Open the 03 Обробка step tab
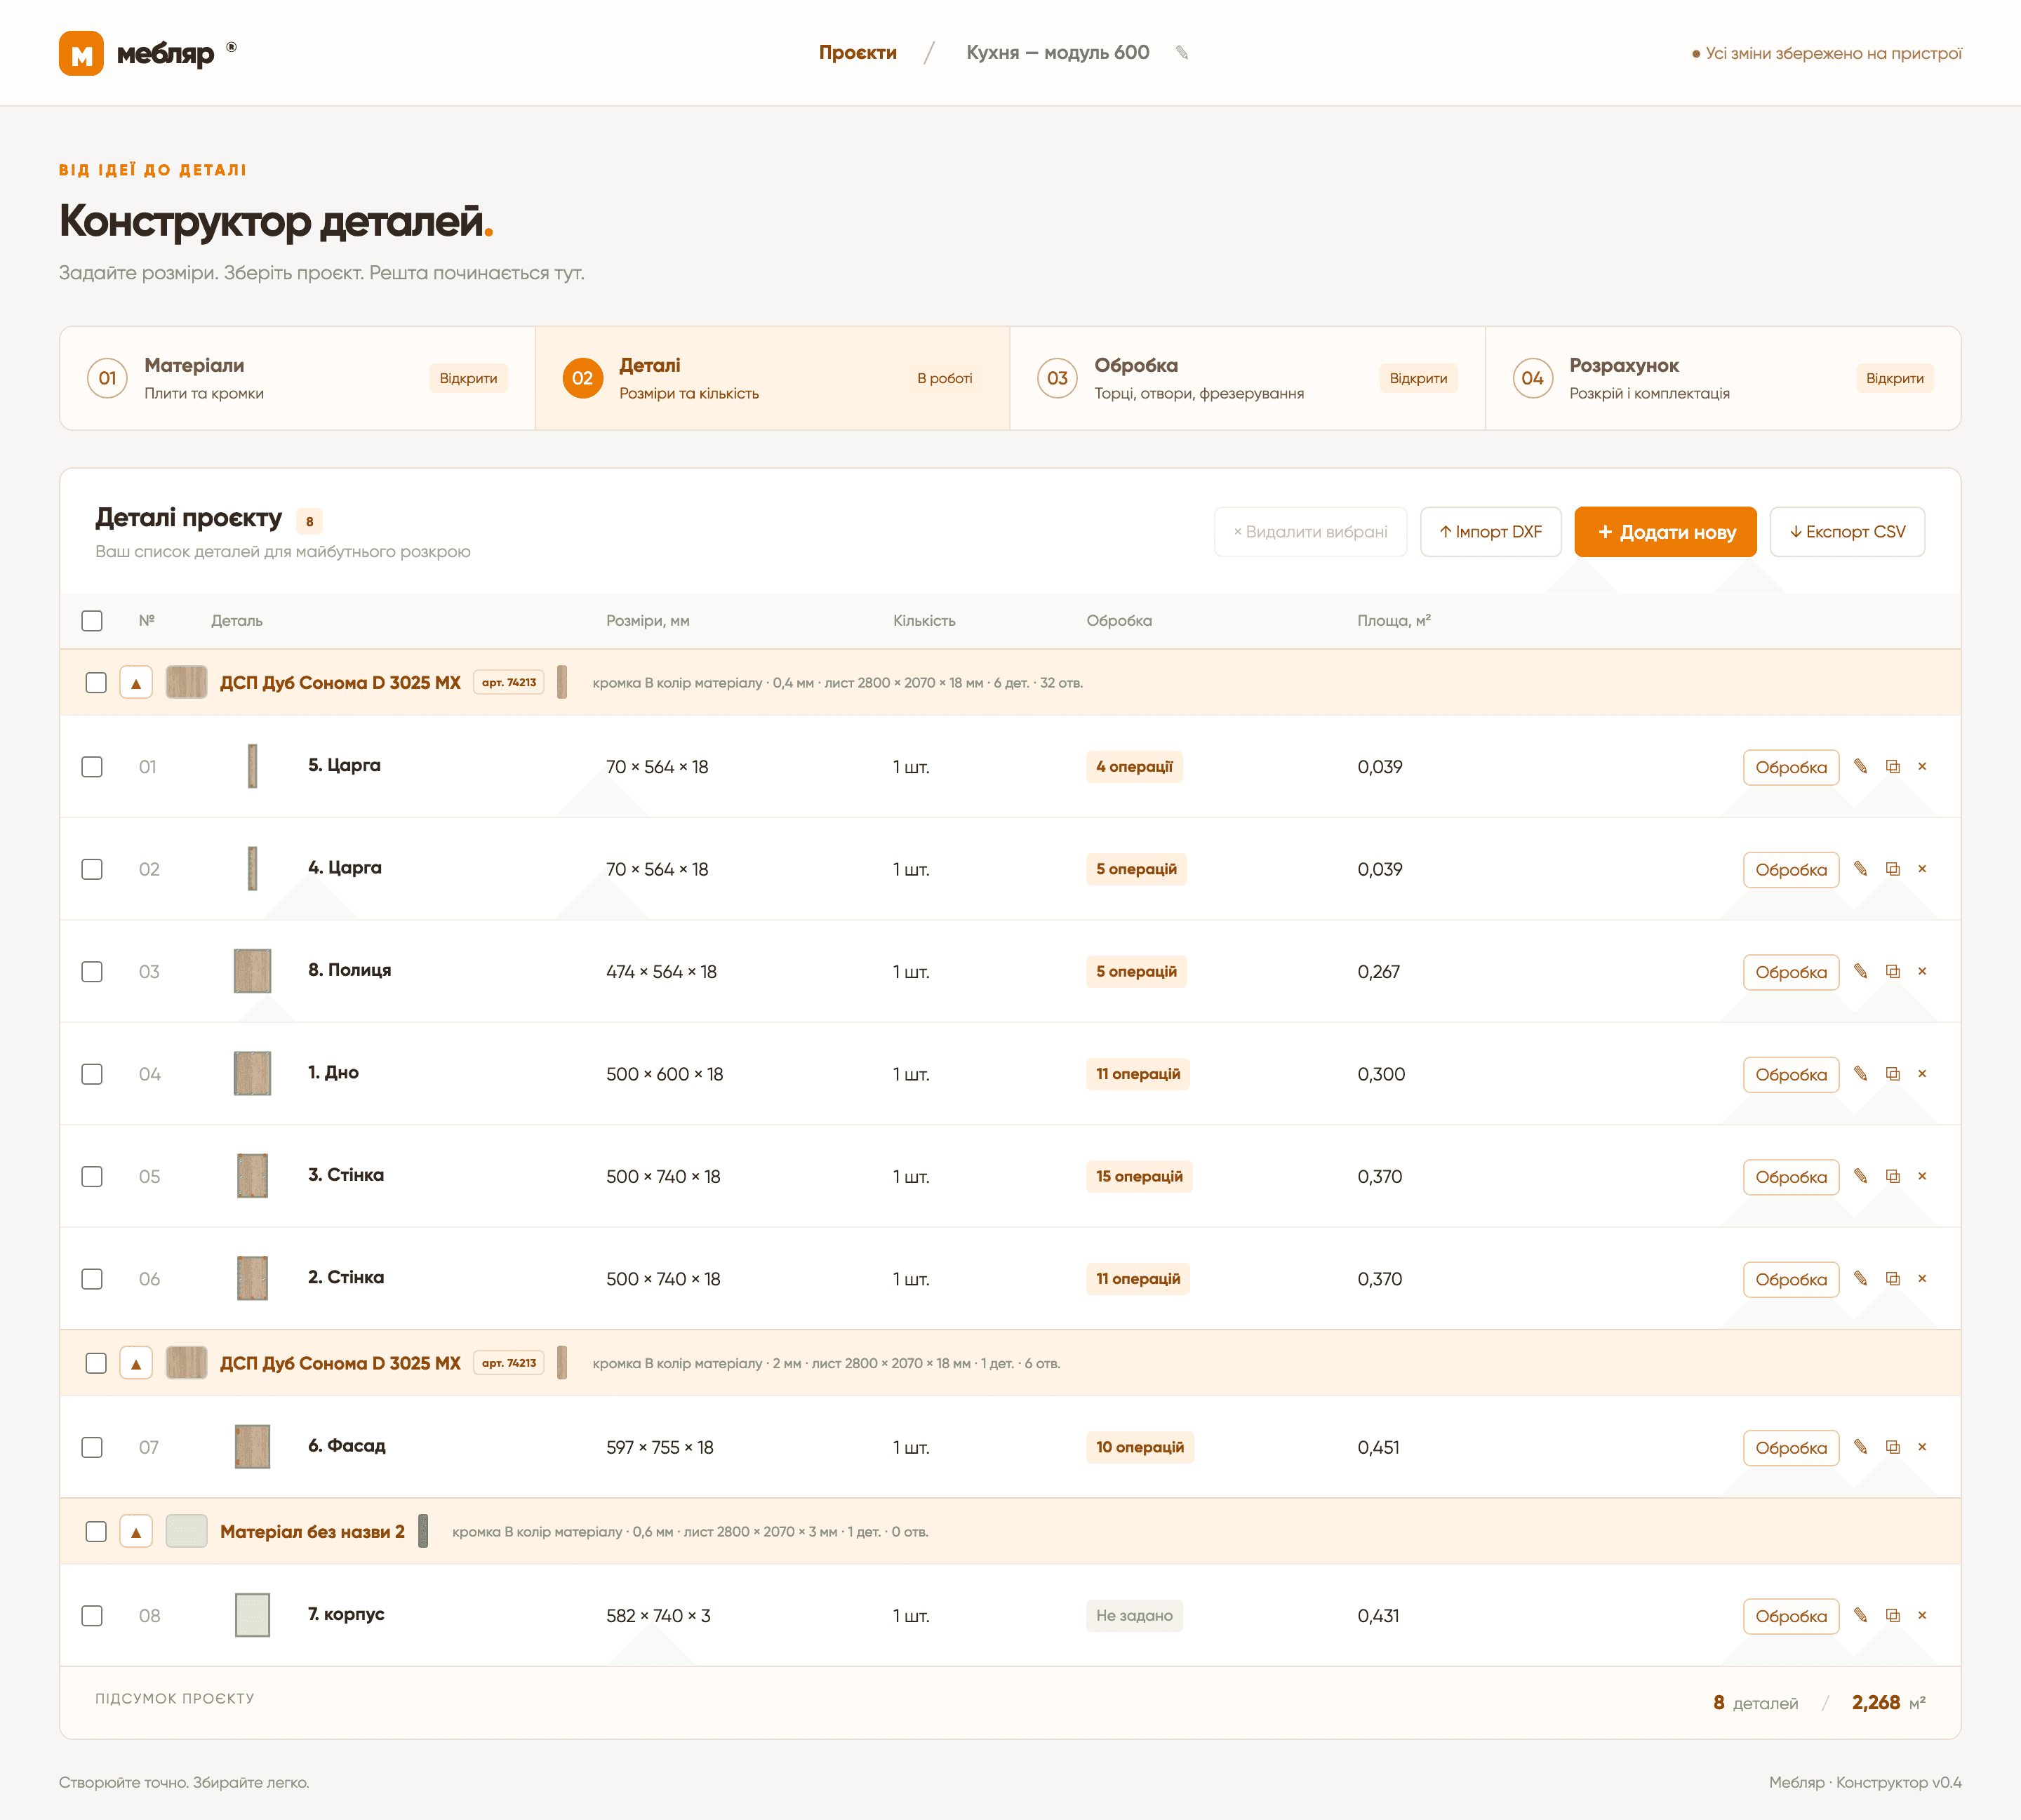Screen dimensions: 2021x1820 pos(1247,378)
